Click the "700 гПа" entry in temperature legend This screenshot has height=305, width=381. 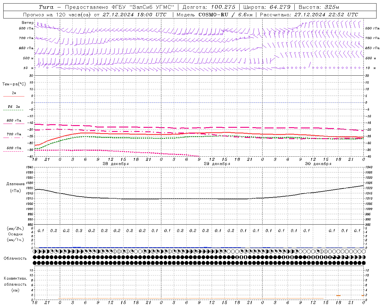14,134
